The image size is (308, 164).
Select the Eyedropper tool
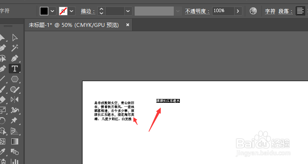(3, 152)
